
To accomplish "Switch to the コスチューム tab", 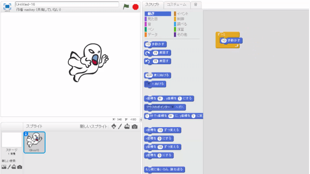I will click(x=176, y=4).
